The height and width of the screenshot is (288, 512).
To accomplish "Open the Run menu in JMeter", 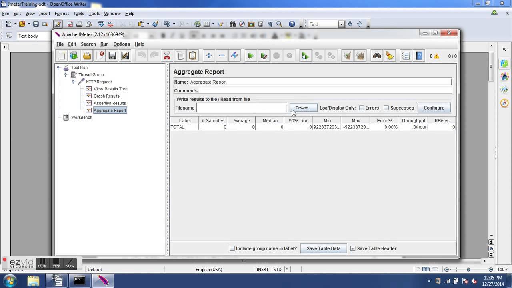I will [x=104, y=44].
